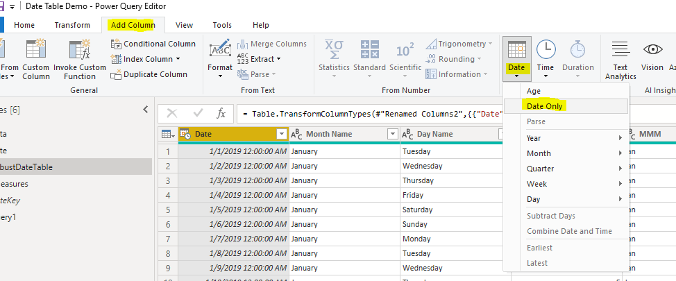
Task: Select Age in the Date menu
Action: click(x=534, y=91)
